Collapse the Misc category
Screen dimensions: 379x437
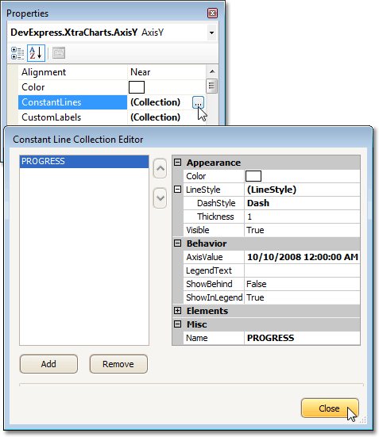[178, 324]
